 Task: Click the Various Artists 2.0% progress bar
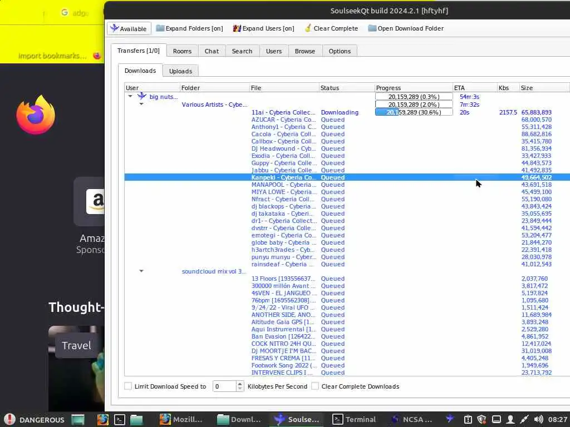point(414,104)
